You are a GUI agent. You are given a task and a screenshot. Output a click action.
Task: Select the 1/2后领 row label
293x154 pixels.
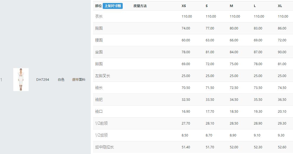point(101,135)
